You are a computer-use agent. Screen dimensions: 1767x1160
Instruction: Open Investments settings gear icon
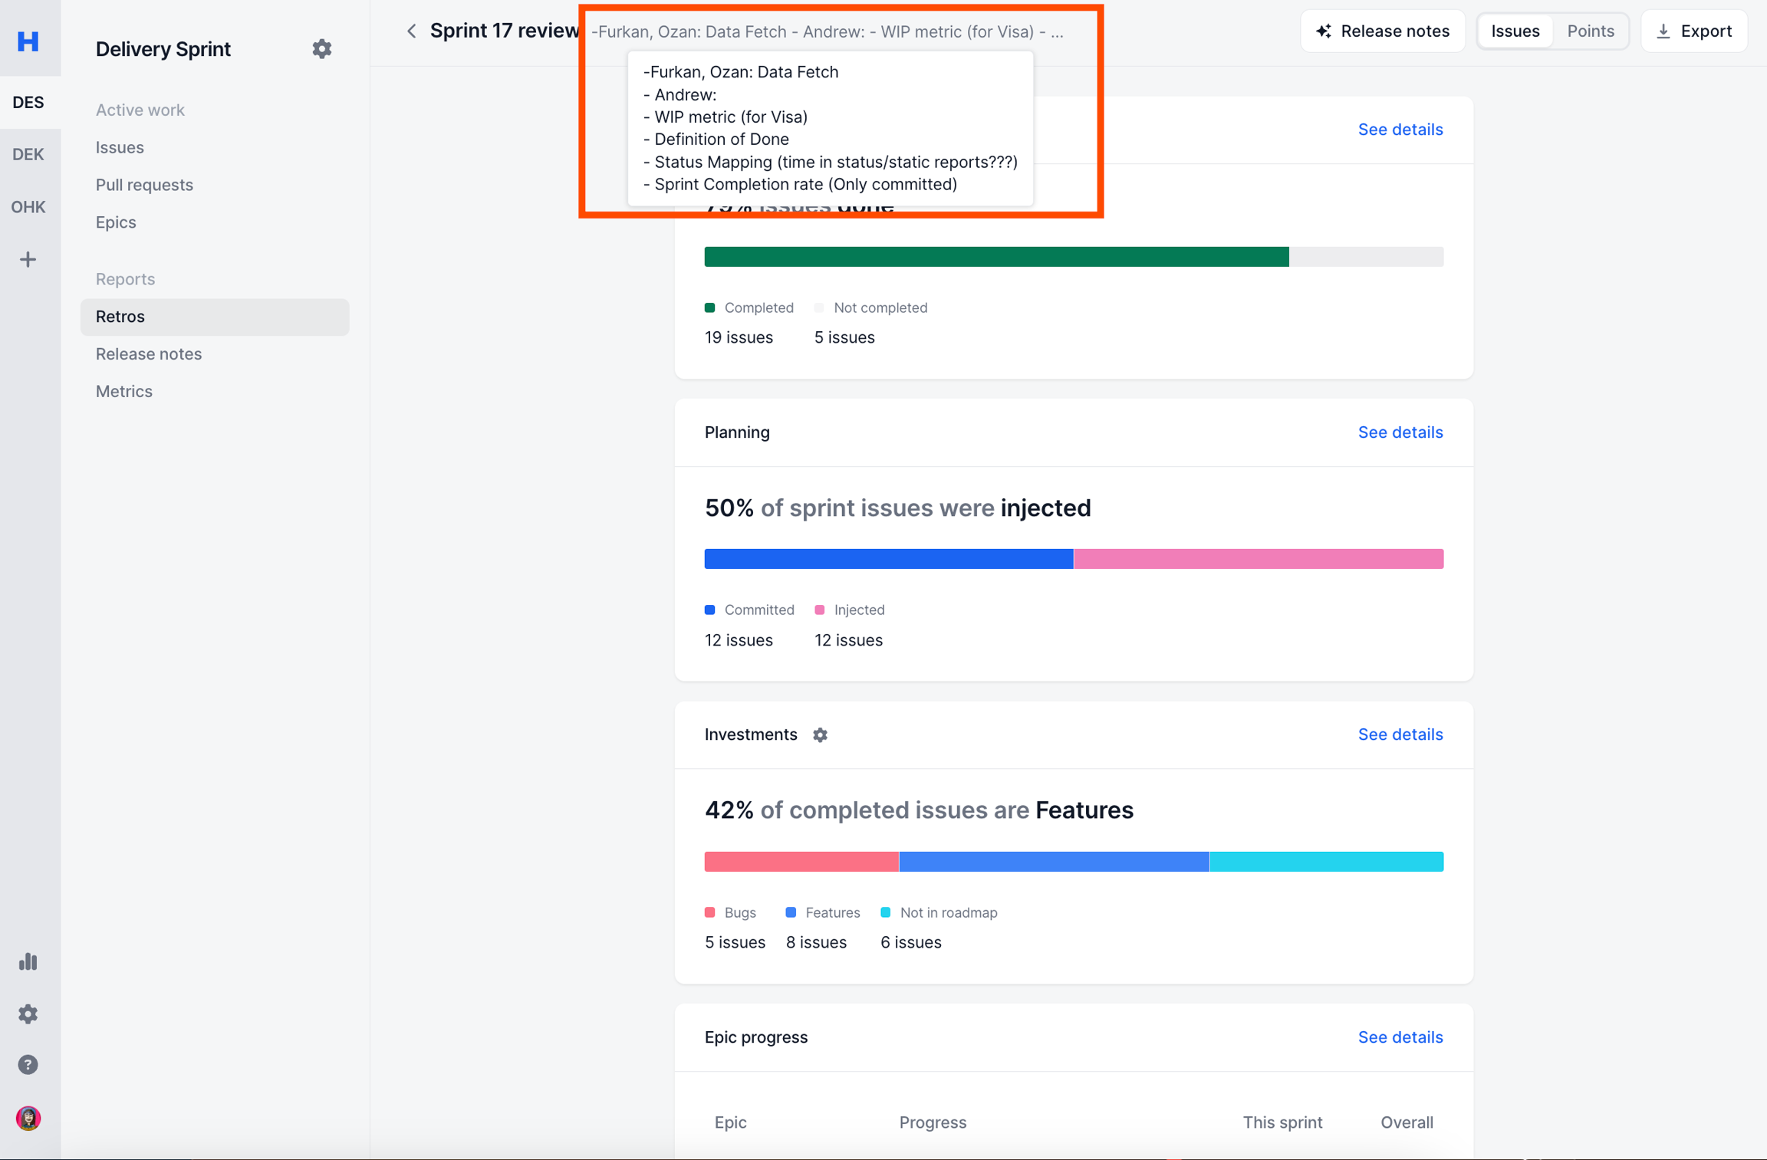tap(820, 734)
